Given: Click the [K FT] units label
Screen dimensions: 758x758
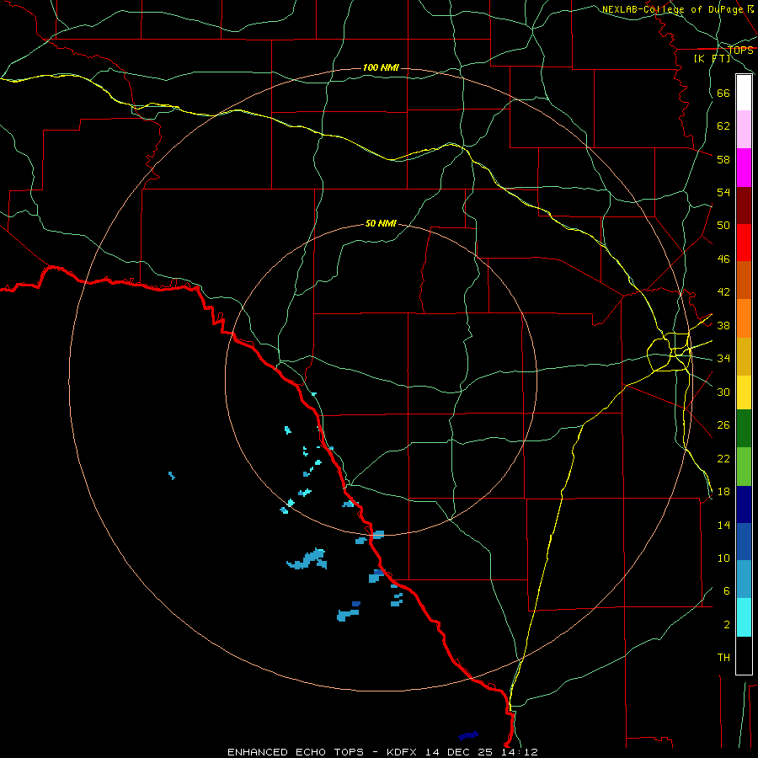Looking at the screenshot, I should tap(712, 58).
